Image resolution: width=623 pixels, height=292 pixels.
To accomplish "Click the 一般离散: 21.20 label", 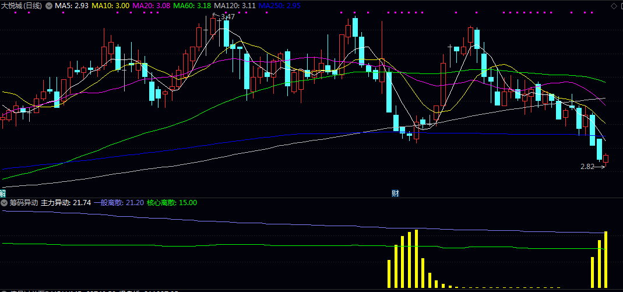I will coord(119,203).
